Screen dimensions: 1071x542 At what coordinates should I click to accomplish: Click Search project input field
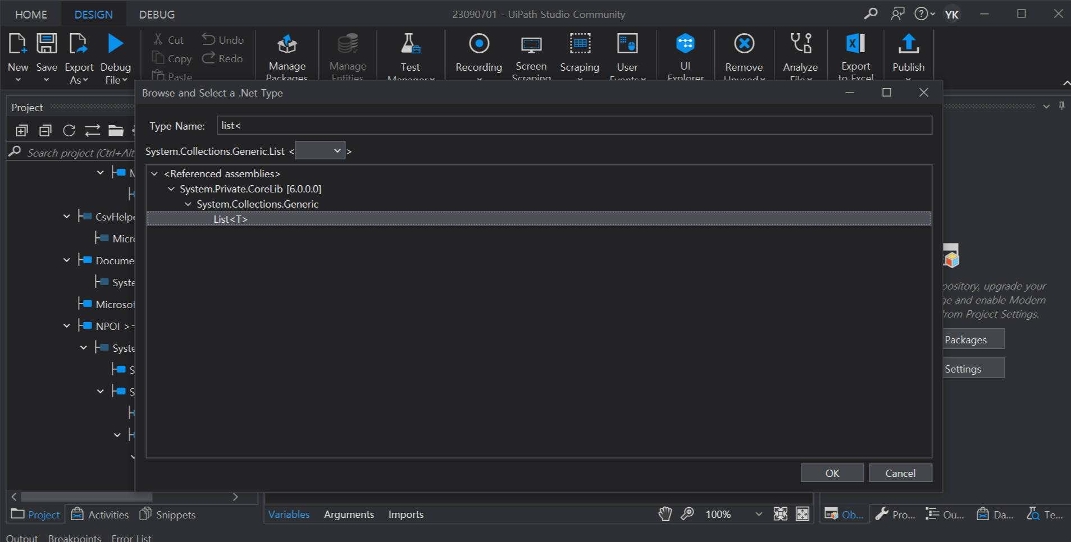point(81,153)
